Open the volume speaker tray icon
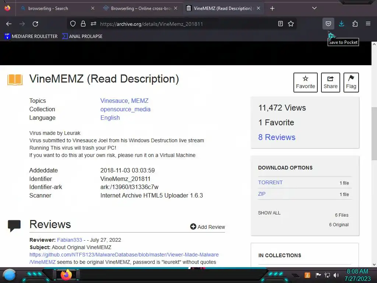Viewport: 377px width, 283px height. point(336,275)
